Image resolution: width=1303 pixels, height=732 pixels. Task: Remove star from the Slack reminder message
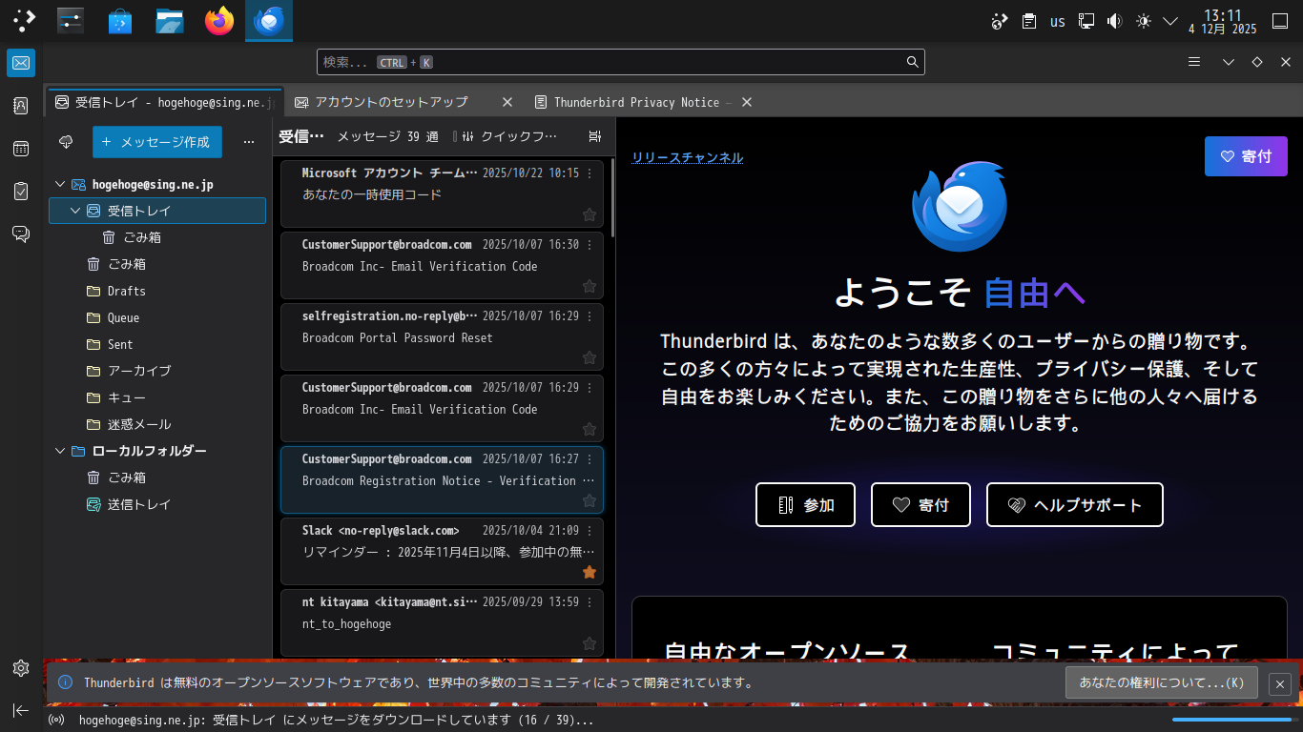tap(589, 572)
